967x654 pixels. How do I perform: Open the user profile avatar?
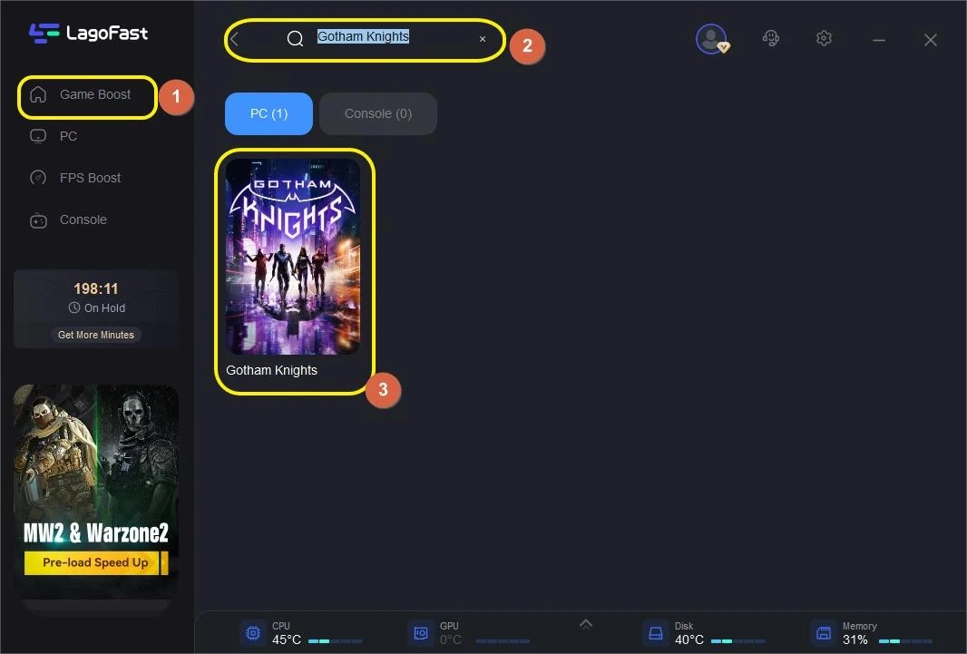tap(710, 39)
